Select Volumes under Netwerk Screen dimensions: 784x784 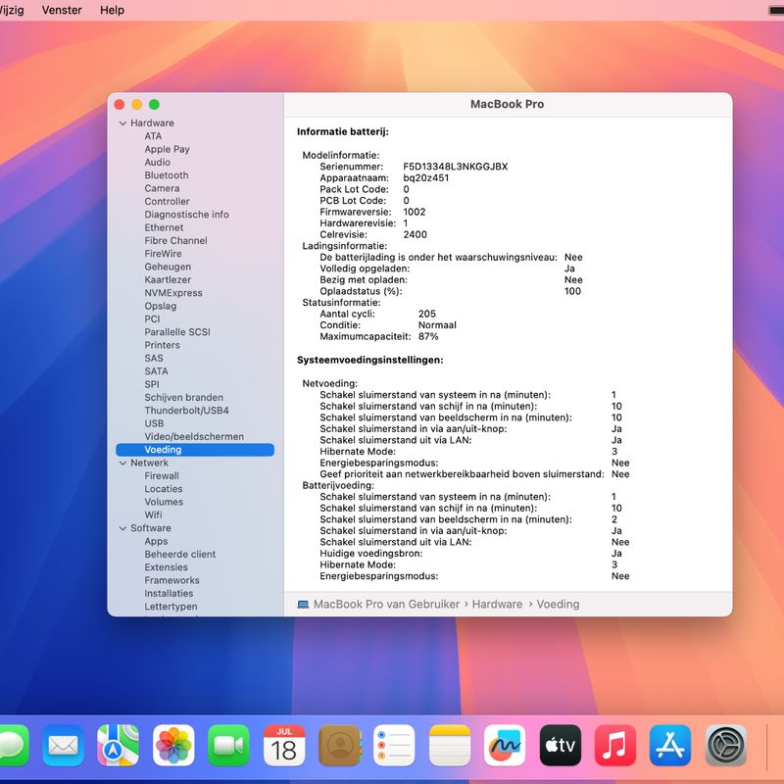[x=164, y=502]
